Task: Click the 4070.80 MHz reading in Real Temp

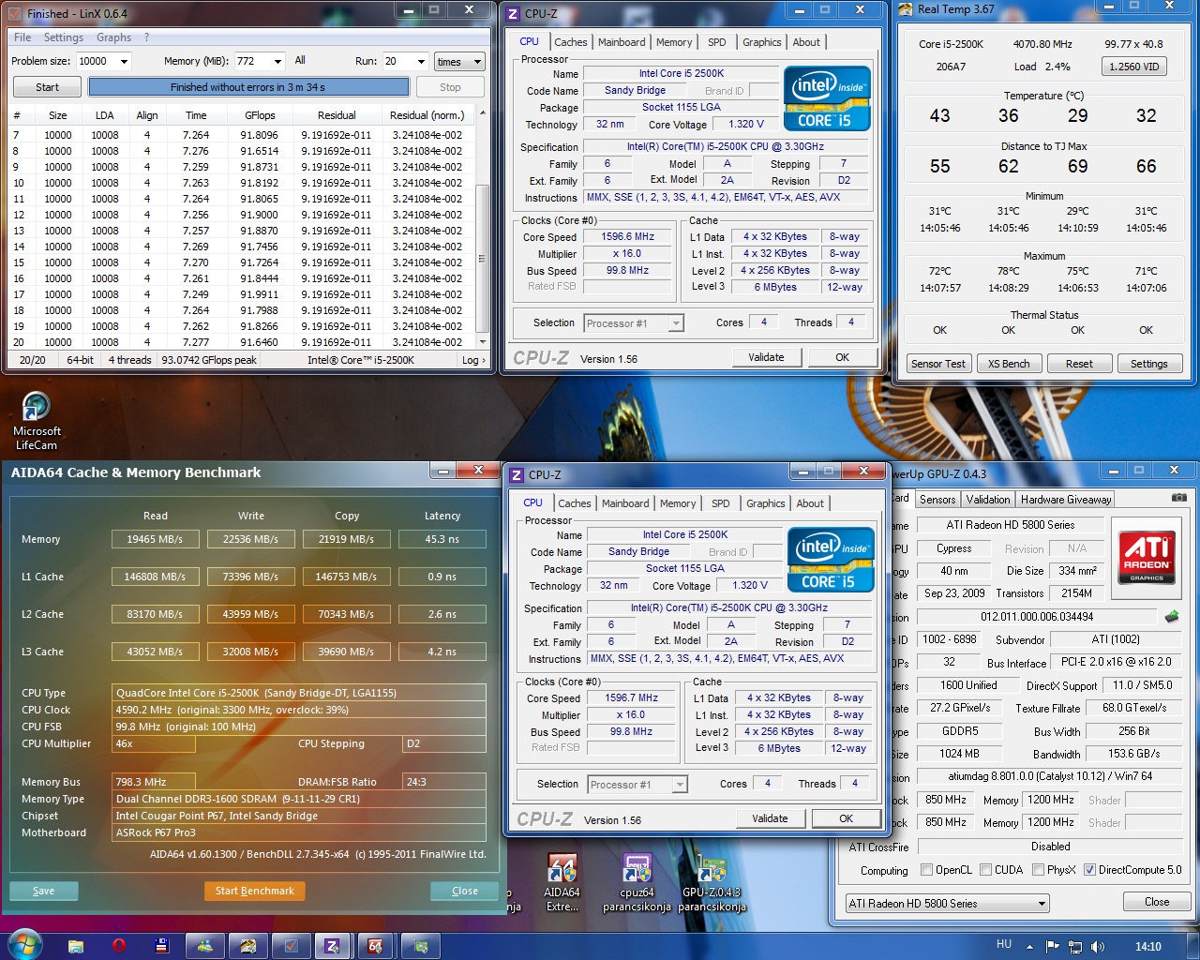Action: (1042, 44)
